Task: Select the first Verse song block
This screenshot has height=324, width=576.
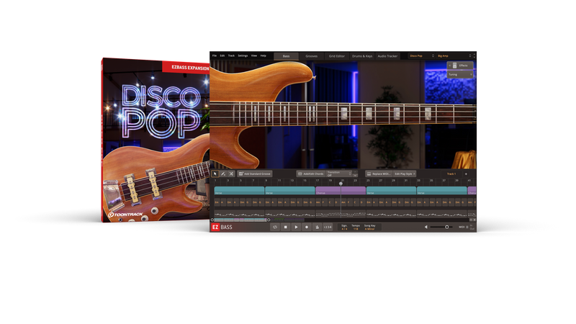Action: pyautogui.click(x=239, y=190)
